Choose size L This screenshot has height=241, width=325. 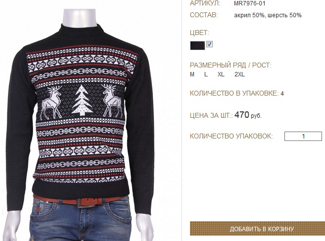[x=206, y=74]
